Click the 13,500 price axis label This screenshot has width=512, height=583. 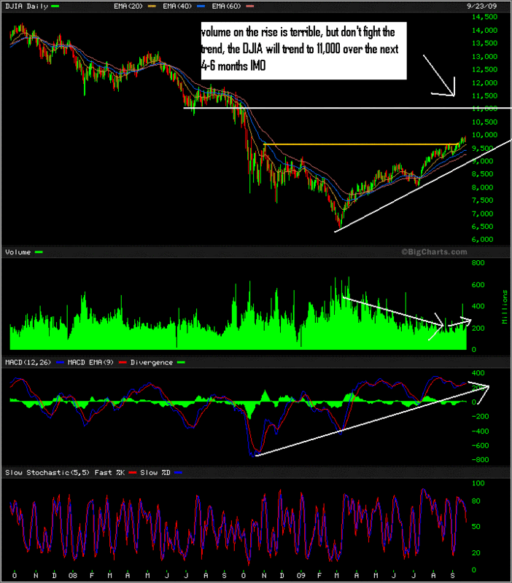484,43
